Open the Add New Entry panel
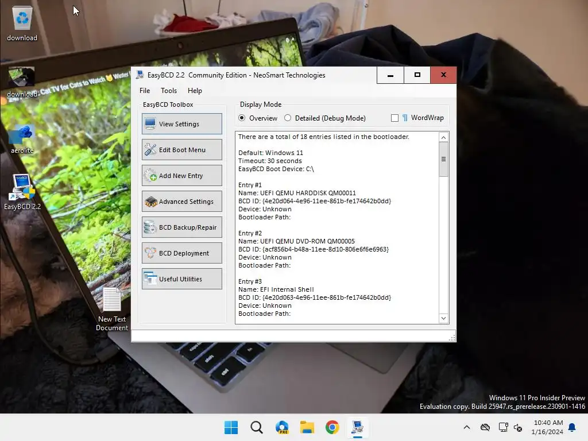This screenshot has height=441, width=588. pyautogui.click(x=182, y=176)
